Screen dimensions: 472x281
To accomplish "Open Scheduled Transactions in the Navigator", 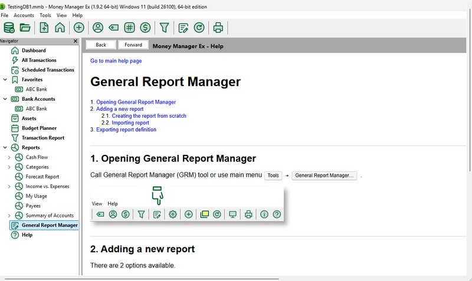I will point(48,70).
